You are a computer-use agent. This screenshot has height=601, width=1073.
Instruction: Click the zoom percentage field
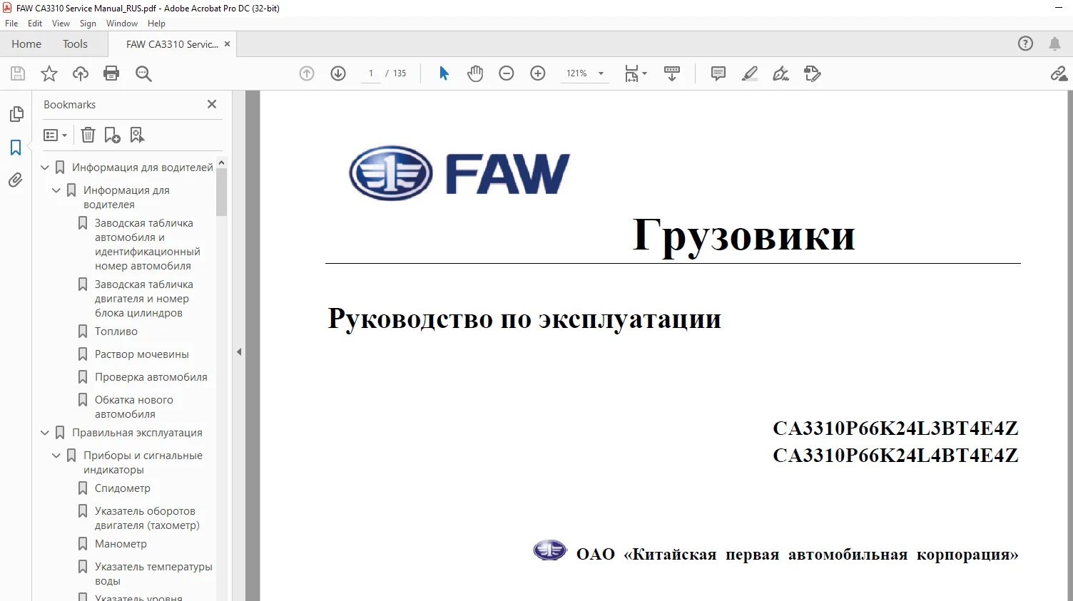577,73
